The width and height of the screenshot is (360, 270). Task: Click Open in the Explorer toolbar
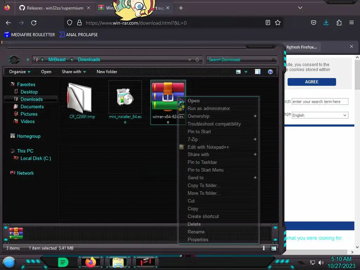tap(46, 72)
